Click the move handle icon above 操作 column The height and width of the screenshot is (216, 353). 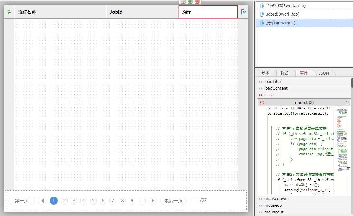pos(183,1)
